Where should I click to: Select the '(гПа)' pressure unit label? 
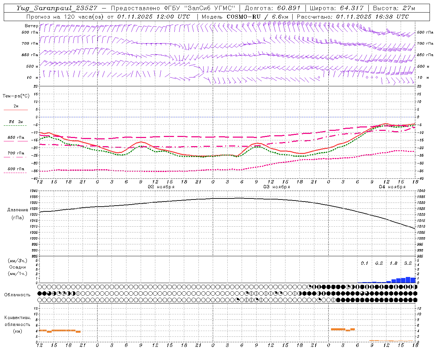17,218
